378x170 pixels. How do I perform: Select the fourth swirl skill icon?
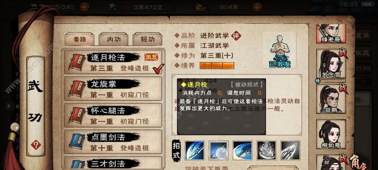[266, 150]
